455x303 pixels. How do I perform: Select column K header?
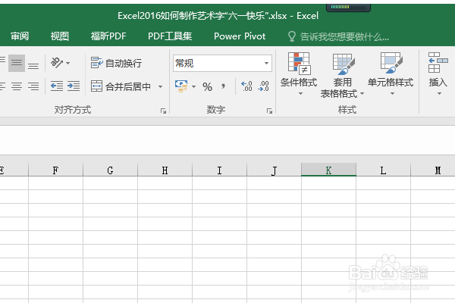point(329,170)
